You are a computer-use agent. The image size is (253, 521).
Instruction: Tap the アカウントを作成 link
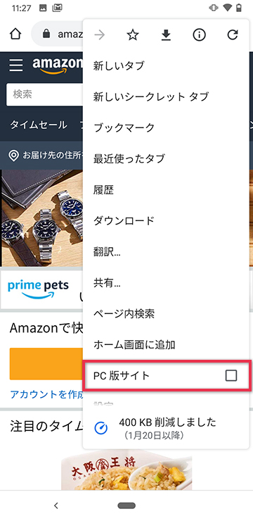(46, 394)
